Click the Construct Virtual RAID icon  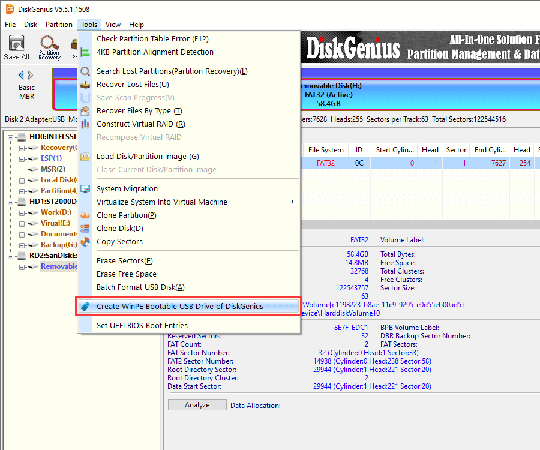coord(85,124)
